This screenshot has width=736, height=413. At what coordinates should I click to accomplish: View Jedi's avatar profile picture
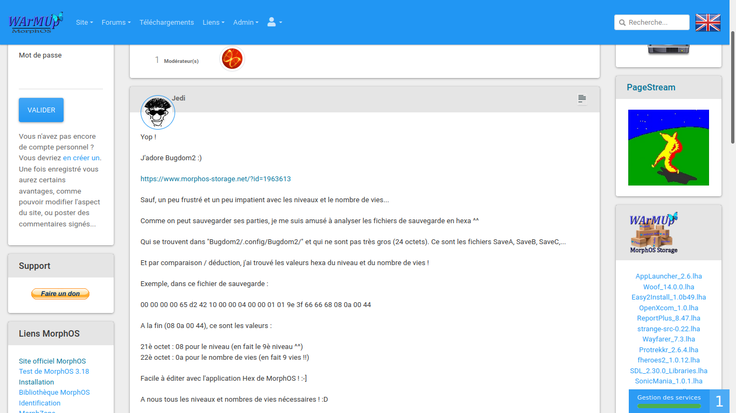pos(158,112)
